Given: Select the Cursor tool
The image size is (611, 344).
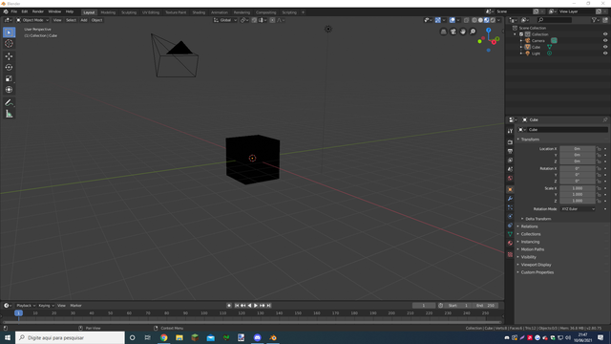Looking at the screenshot, I should [x=9, y=44].
